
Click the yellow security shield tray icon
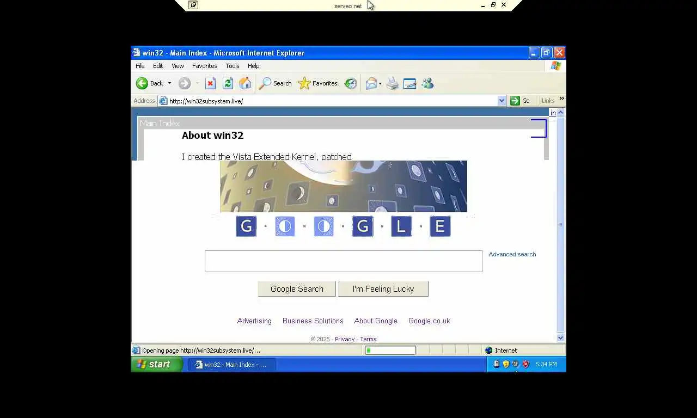506,364
